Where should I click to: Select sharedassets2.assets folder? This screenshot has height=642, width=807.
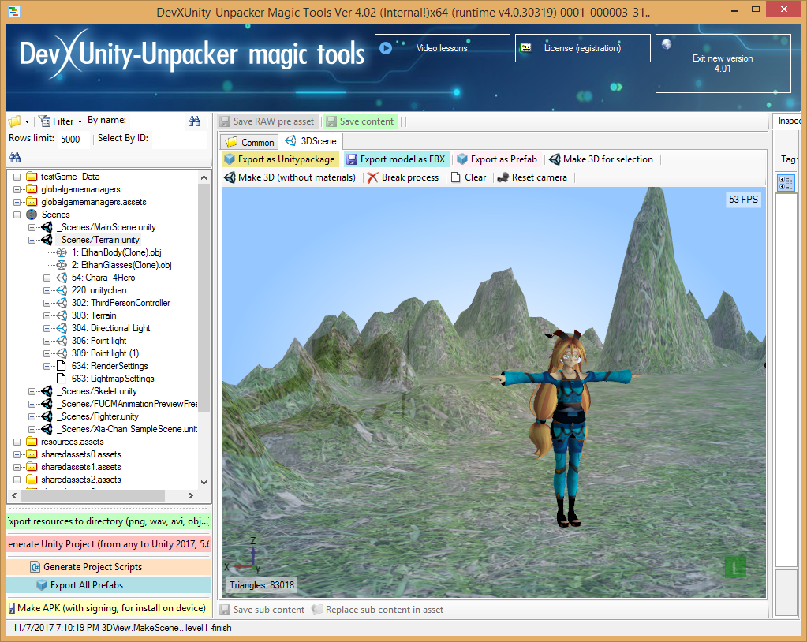coord(80,480)
